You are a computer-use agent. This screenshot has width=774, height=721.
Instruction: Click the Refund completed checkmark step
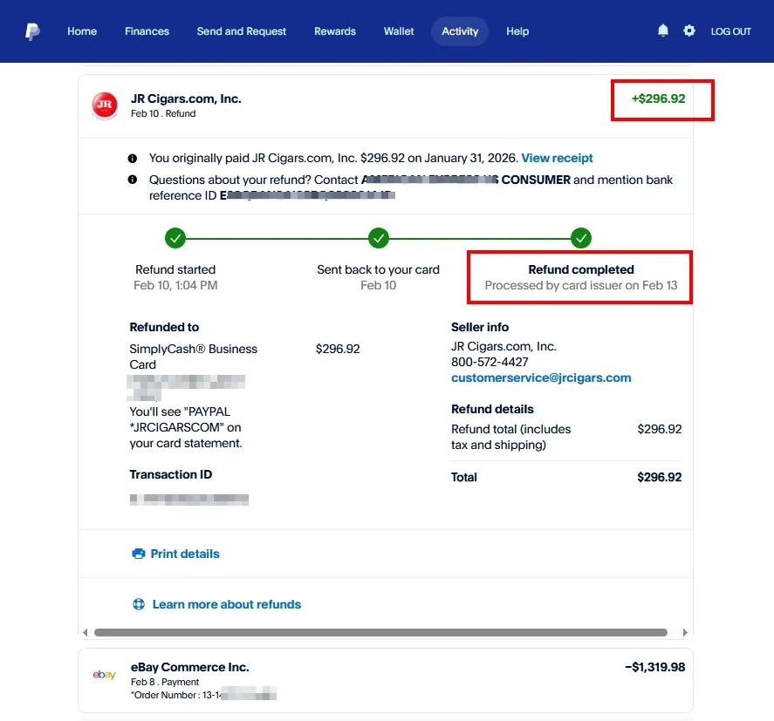(581, 237)
